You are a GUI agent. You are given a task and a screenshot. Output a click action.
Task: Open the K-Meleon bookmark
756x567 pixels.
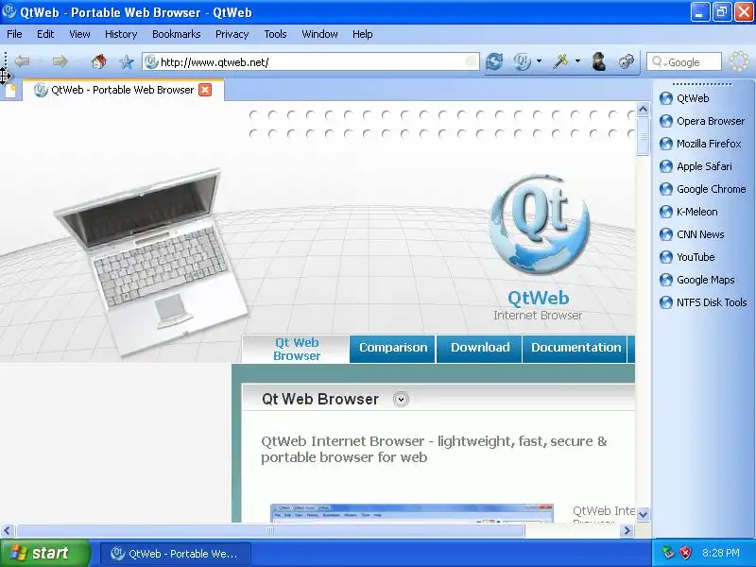(x=689, y=212)
